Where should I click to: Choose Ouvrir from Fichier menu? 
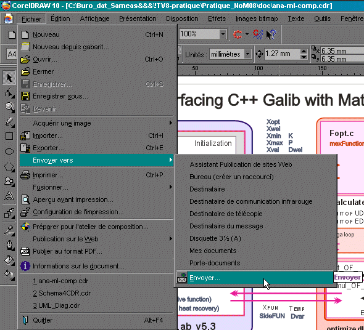(97, 59)
